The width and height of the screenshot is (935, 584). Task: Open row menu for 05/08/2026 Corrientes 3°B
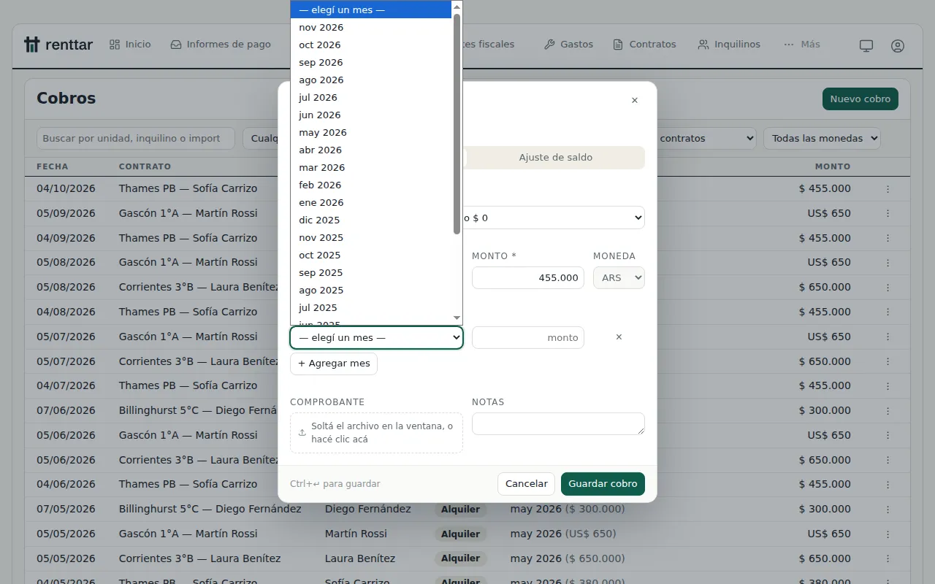pyautogui.click(x=888, y=288)
